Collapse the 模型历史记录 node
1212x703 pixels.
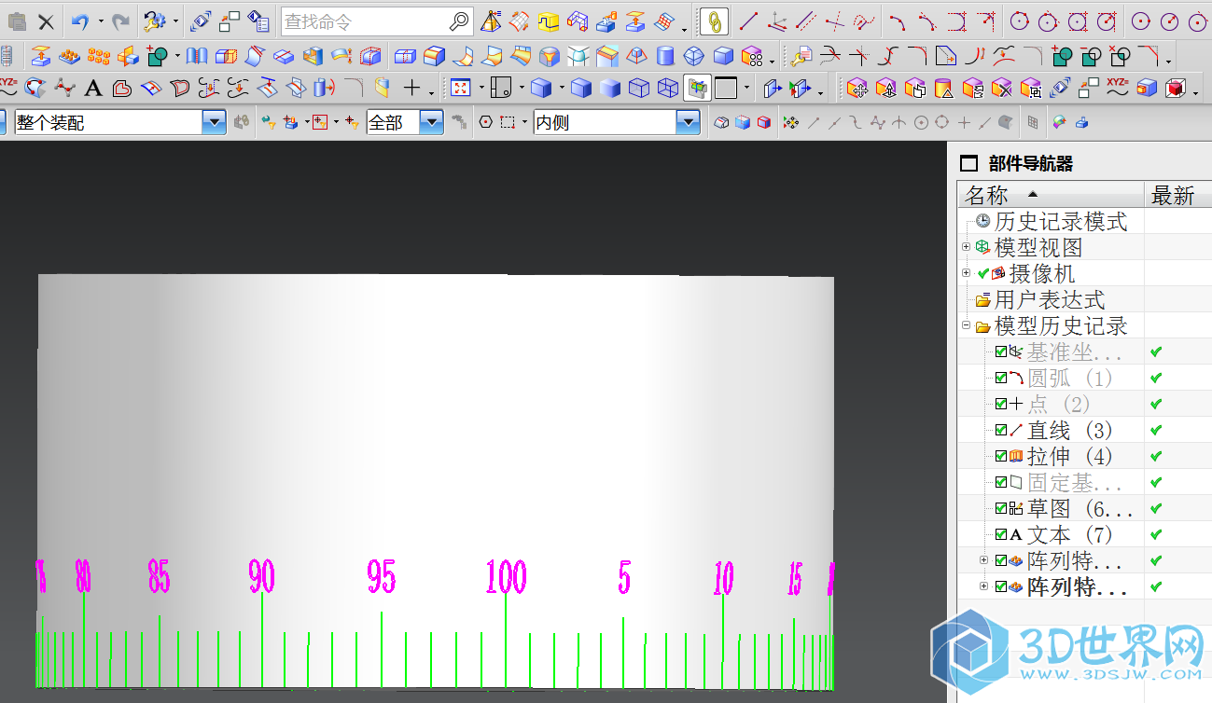coord(967,325)
